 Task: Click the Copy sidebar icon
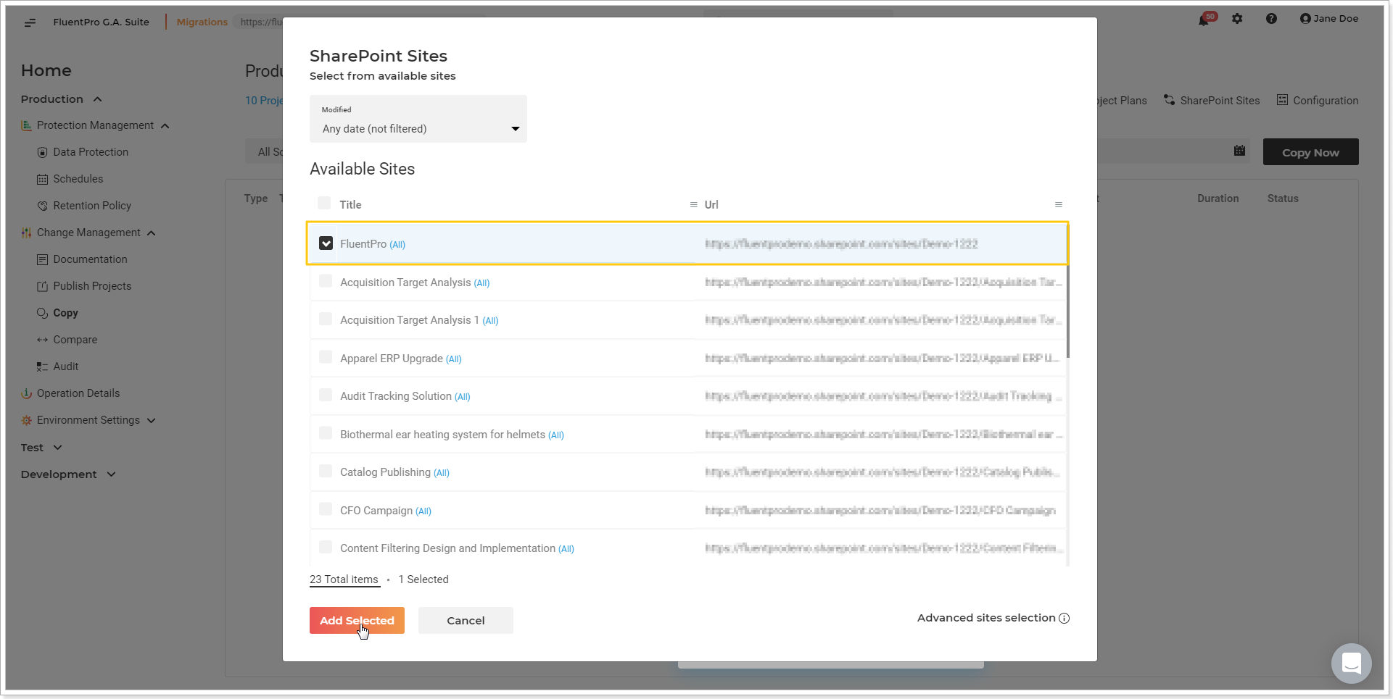(x=43, y=313)
